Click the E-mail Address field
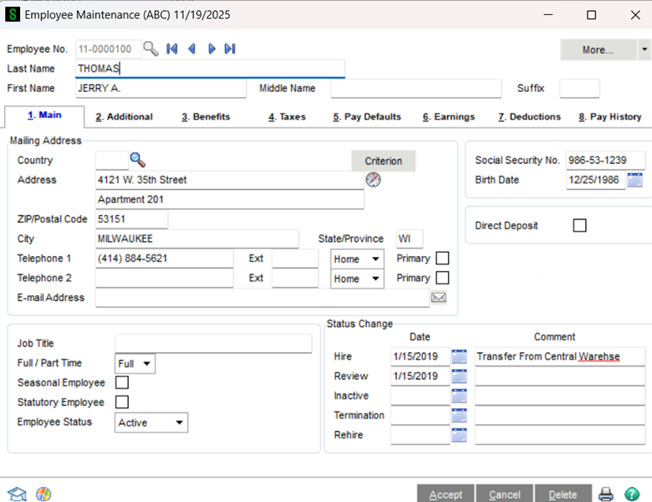 pos(262,298)
